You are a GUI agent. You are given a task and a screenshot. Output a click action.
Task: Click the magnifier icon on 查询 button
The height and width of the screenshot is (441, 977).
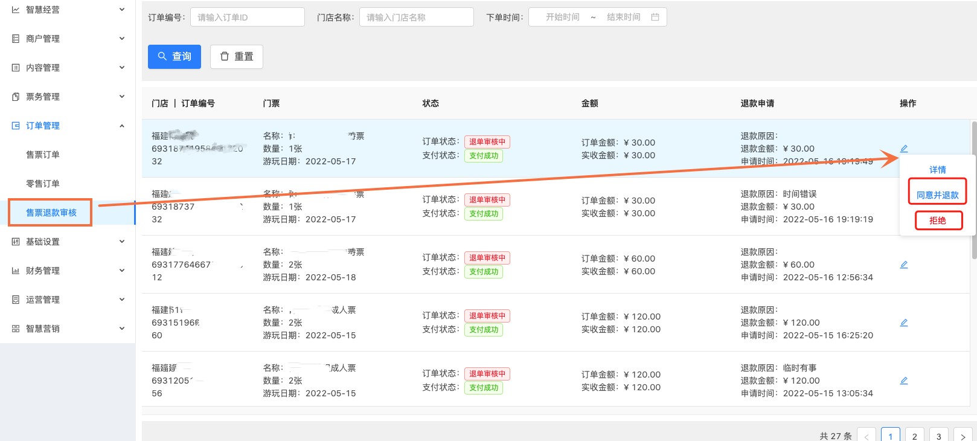coord(162,56)
